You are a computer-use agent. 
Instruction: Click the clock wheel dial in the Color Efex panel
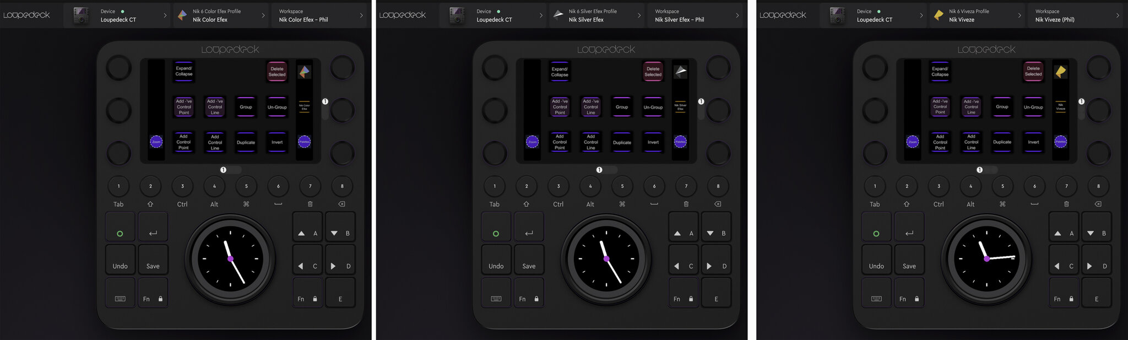[x=230, y=258]
